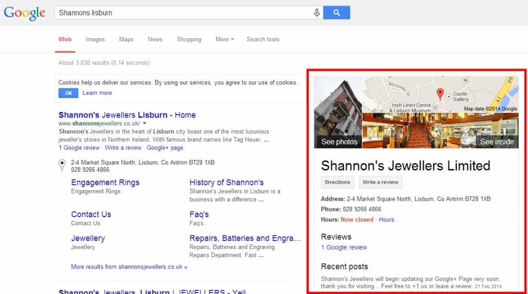
Task: Switch to the Images tab
Action: tap(95, 39)
